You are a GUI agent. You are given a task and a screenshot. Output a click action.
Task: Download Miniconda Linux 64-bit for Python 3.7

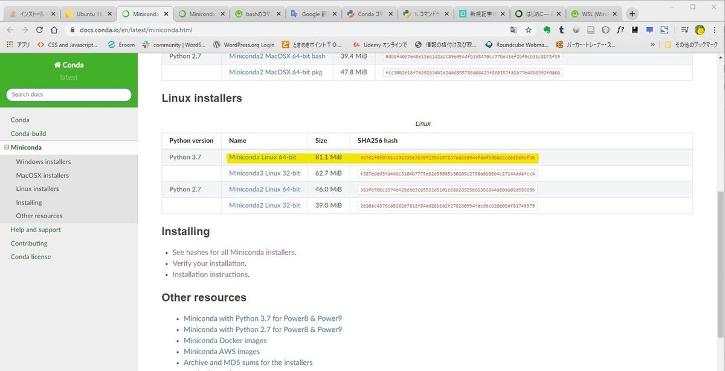coord(263,157)
